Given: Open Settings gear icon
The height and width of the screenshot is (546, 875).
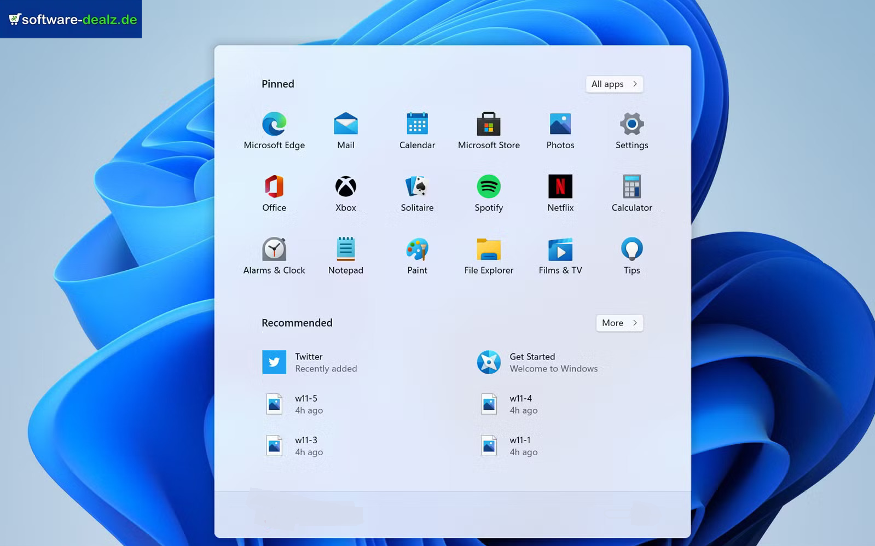Looking at the screenshot, I should pyautogui.click(x=631, y=130).
